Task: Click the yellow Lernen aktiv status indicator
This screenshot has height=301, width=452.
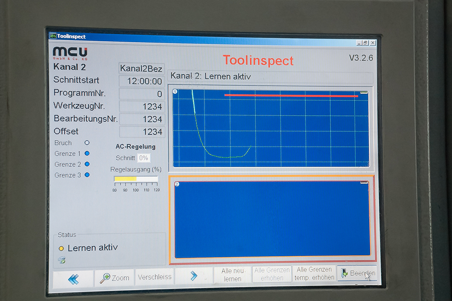Action: 61,248
